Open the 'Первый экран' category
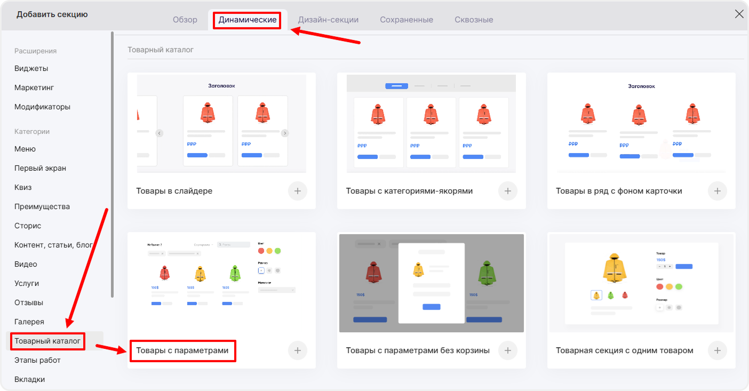The height and width of the screenshot is (391, 749). pos(40,168)
